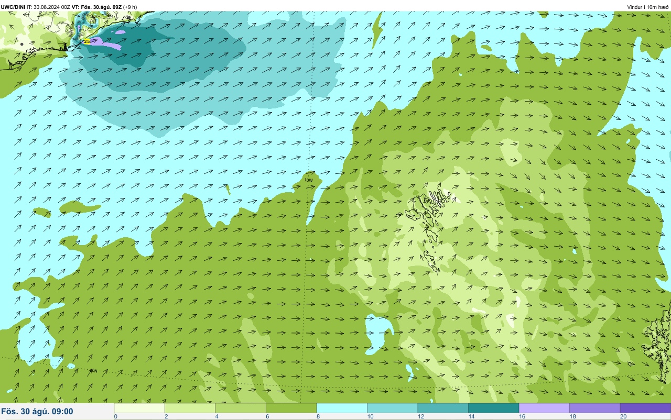The image size is (671, 420).
Task: Select the darkest purple swatch above 20
Action: point(645,408)
